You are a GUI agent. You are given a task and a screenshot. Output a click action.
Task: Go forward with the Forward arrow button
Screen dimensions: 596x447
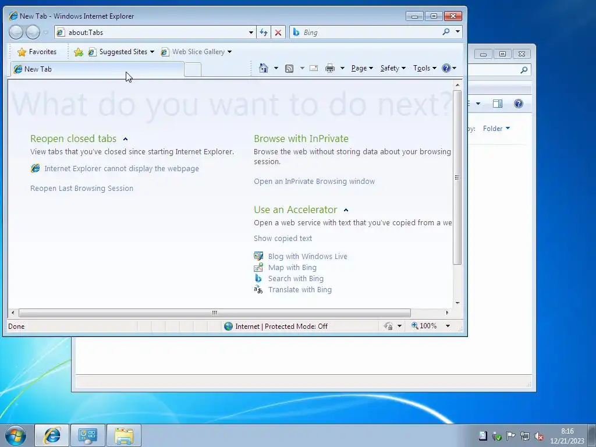click(x=33, y=33)
